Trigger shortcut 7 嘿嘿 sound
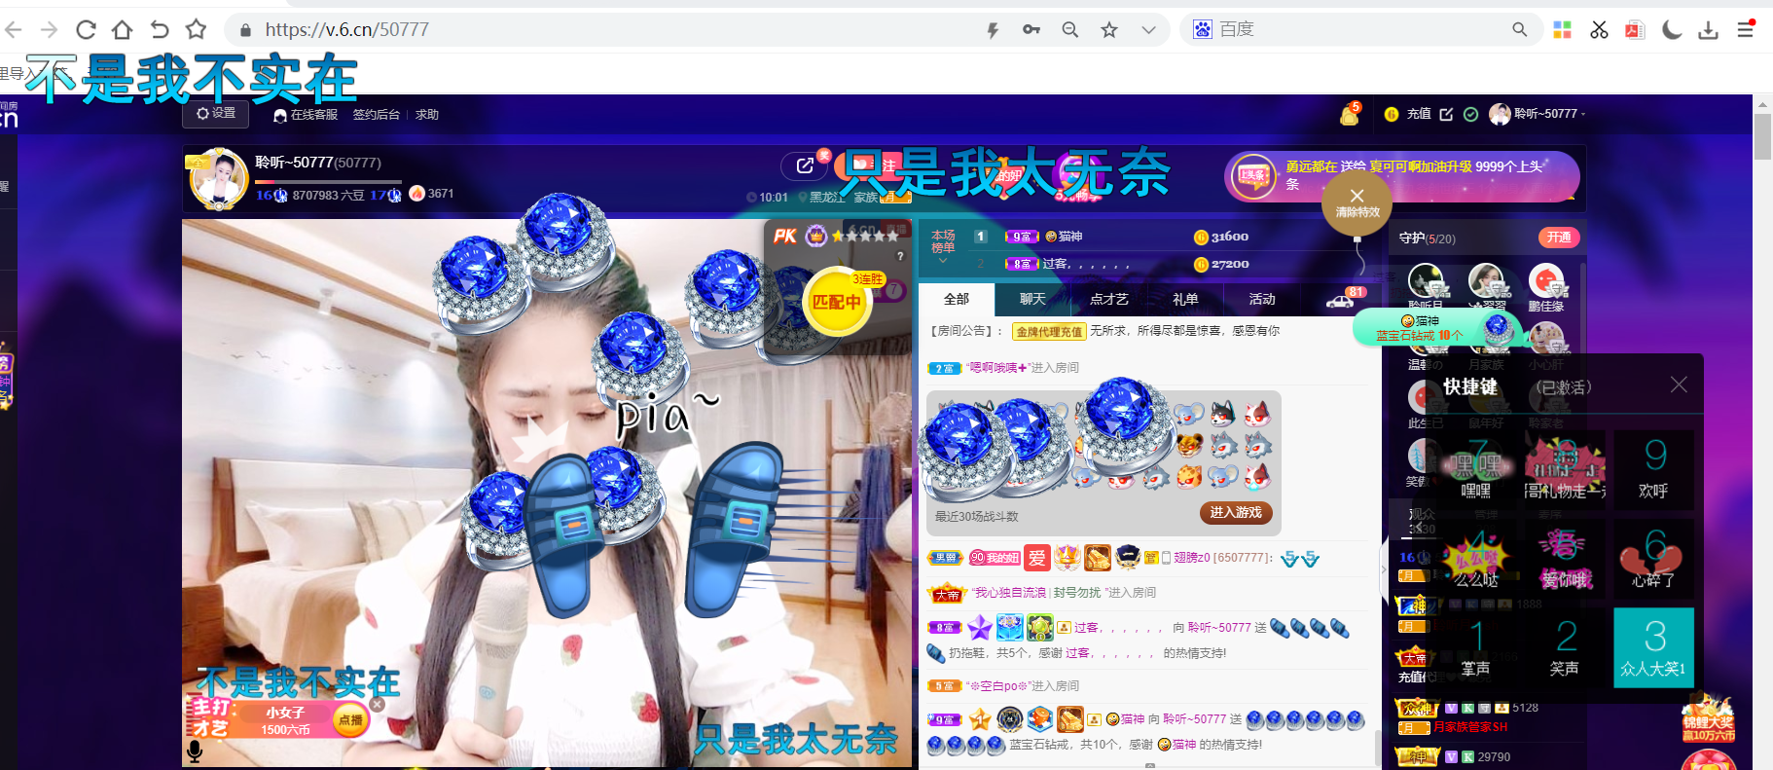Viewport: 1773px width, 770px height. coord(1476,470)
